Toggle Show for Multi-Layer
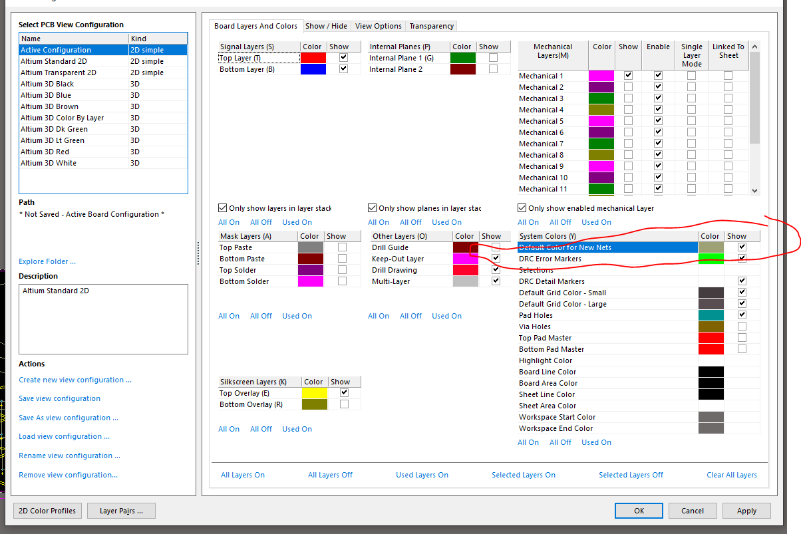801x534 pixels. tap(496, 281)
